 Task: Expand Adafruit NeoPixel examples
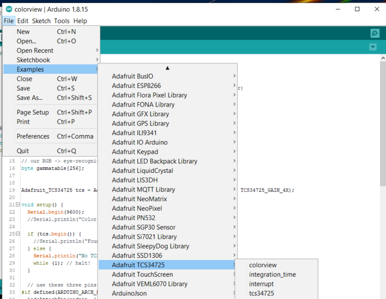pos(168,208)
